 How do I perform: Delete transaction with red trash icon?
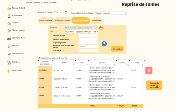click(149, 71)
